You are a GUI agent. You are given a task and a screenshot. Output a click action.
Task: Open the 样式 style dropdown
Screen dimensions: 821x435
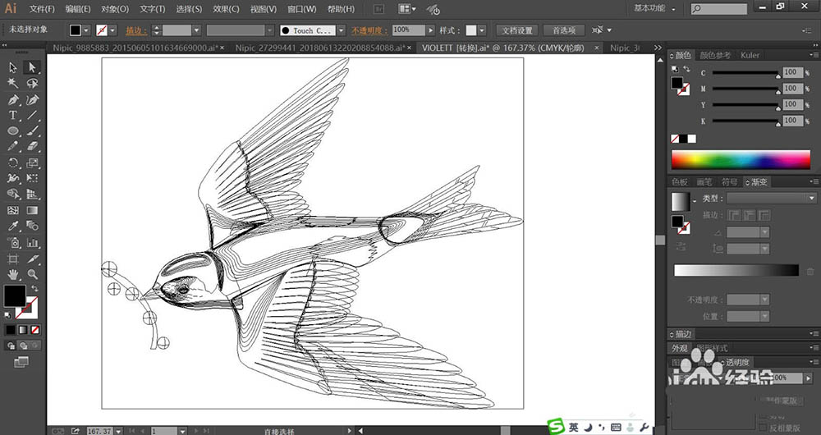[x=482, y=30]
